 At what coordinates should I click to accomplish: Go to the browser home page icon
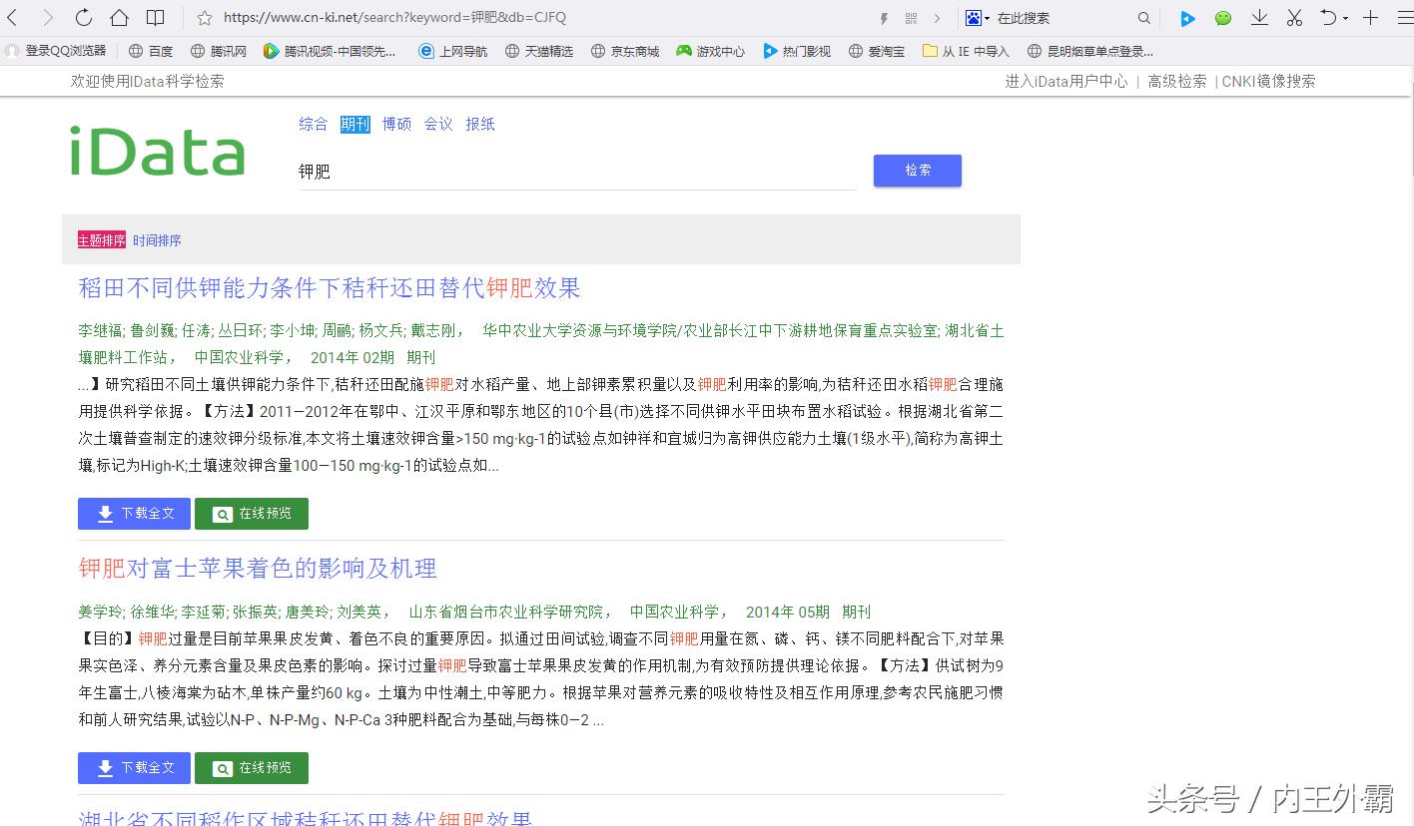[x=117, y=17]
